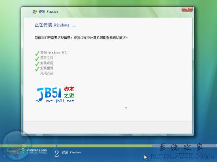Close the 安装 Windows setup window
Viewport: 217px width, 162px height.
187,9
